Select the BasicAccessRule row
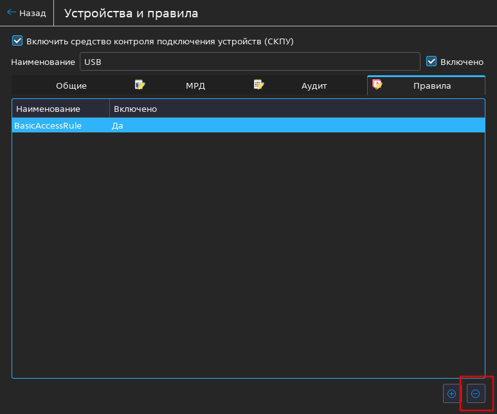497x414 pixels. tap(48, 126)
